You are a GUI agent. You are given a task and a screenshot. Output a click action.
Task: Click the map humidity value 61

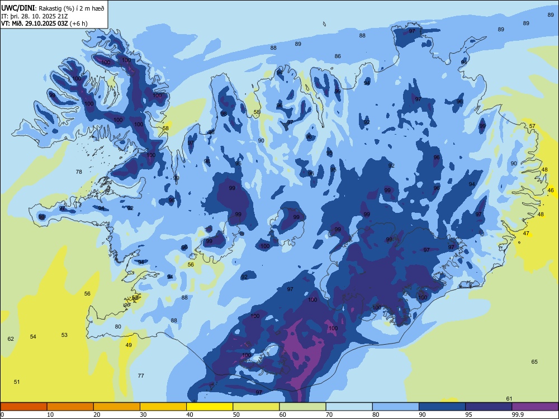(x=509, y=399)
